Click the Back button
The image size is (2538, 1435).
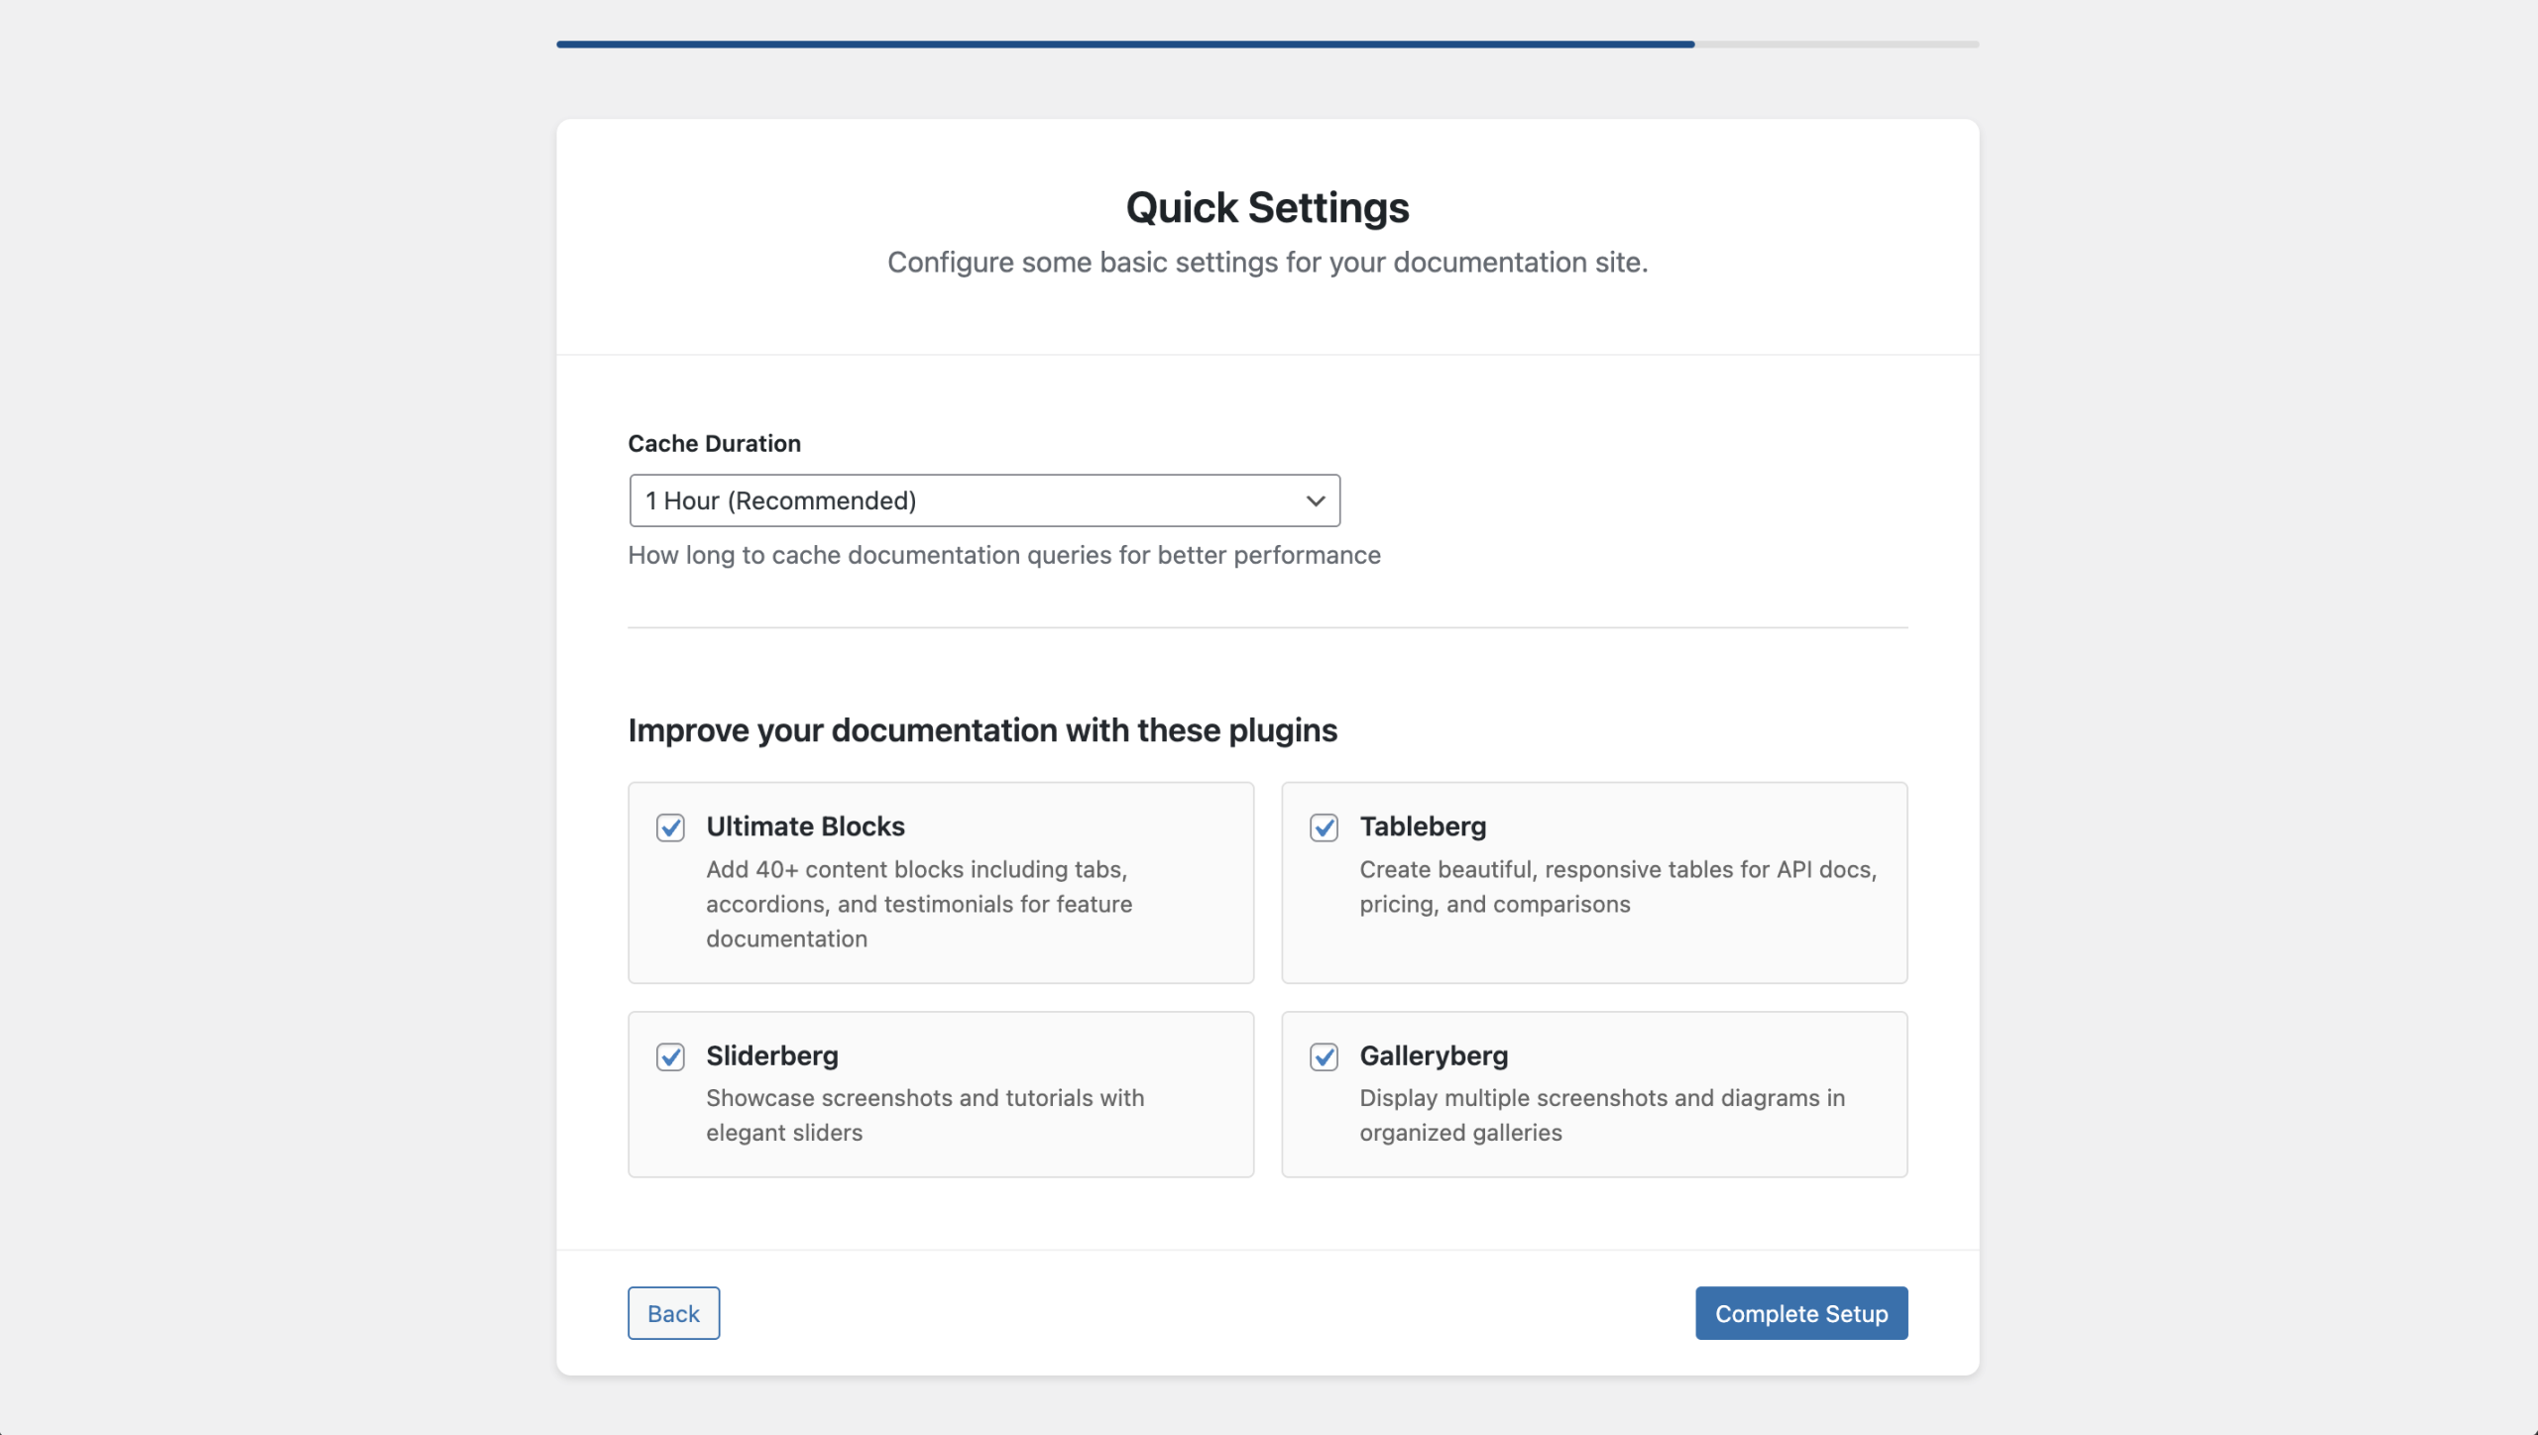pyautogui.click(x=673, y=1313)
